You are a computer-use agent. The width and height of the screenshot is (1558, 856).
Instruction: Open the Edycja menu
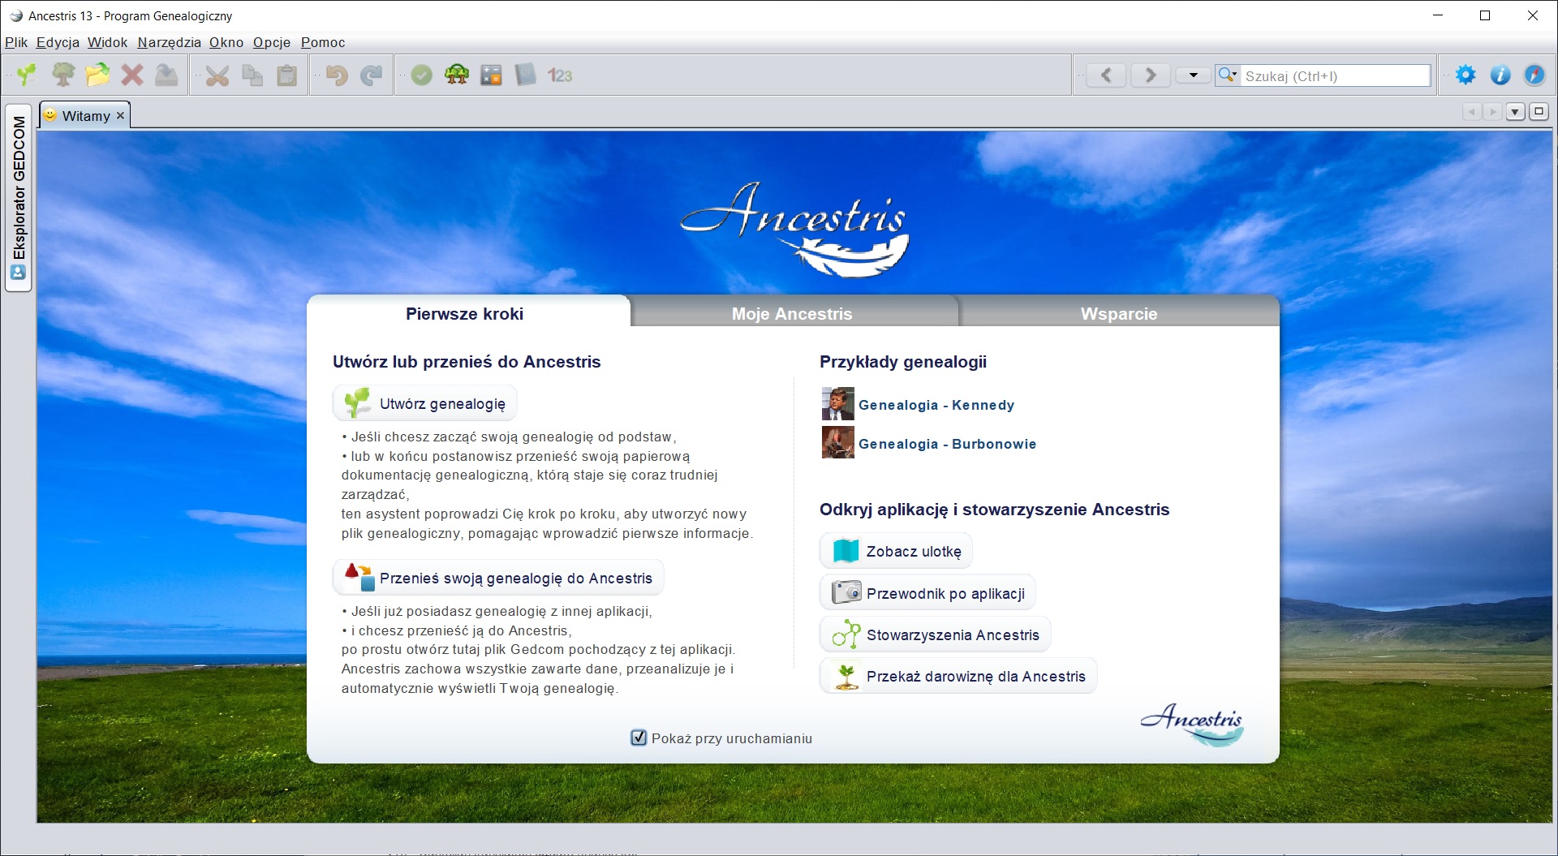(x=58, y=42)
